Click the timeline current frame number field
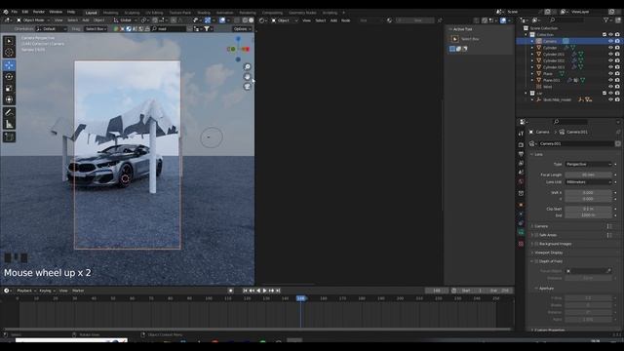Image resolution: width=624 pixels, height=351 pixels. (x=437, y=291)
